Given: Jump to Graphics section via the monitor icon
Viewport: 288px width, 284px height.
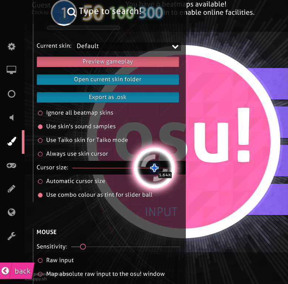Looking at the screenshot, I should point(11,70).
